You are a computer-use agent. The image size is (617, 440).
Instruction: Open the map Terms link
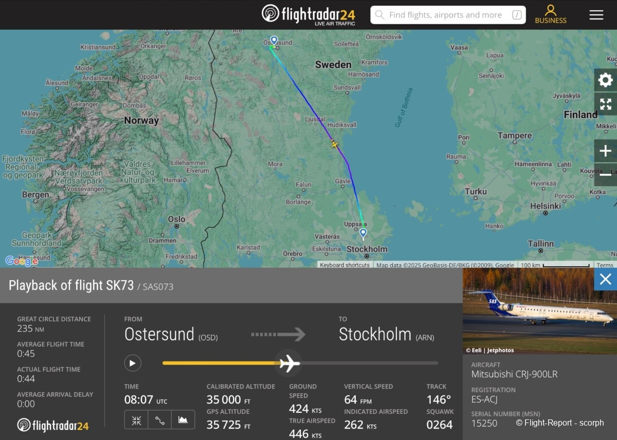[605, 265]
